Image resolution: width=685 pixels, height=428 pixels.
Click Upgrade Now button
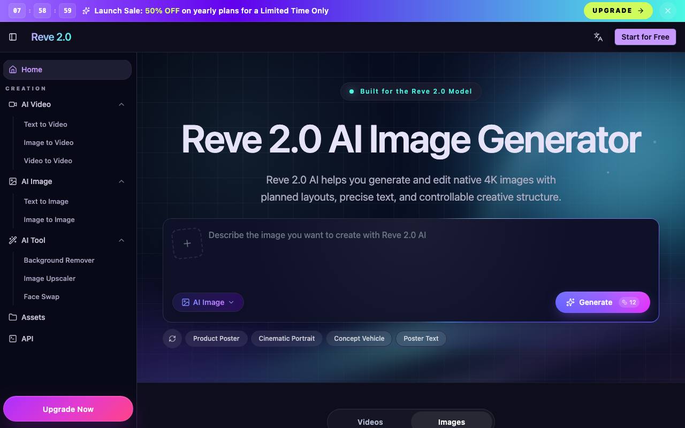(x=68, y=409)
